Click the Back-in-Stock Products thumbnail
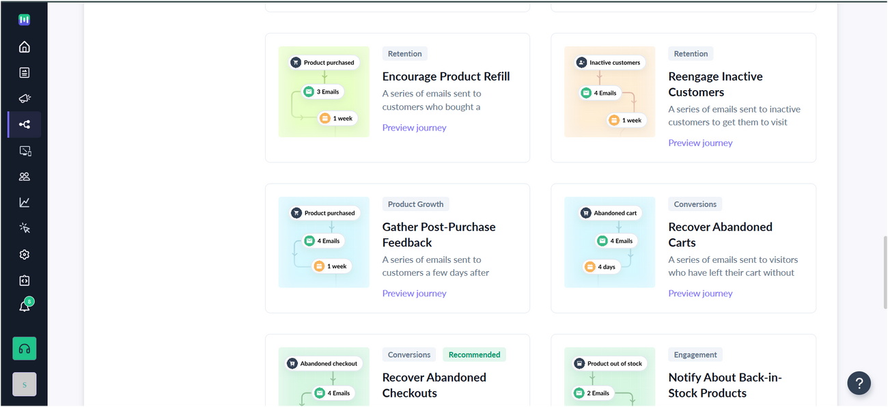 609,377
